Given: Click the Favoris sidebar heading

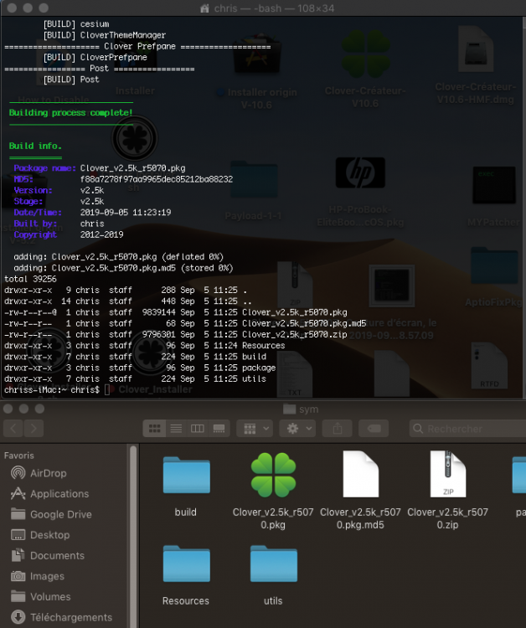Looking at the screenshot, I should click(18, 456).
